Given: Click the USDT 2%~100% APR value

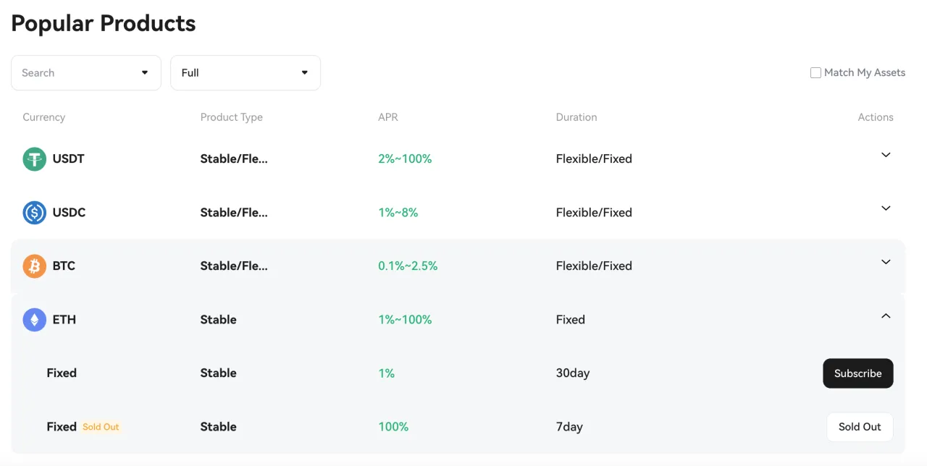Looking at the screenshot, I should pyautogui.click(x=405, y=158).
